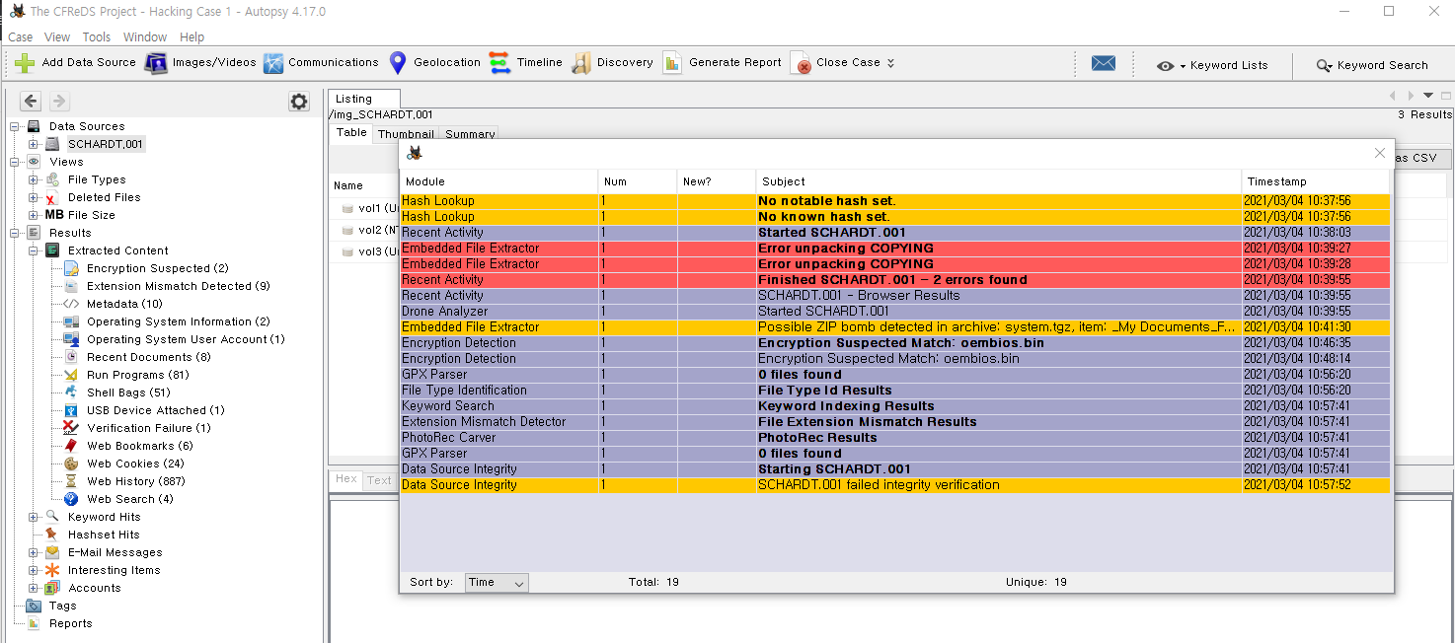Open the Help menu
Viewport: 1455px width, 643px height.
(x=192, y=37)
